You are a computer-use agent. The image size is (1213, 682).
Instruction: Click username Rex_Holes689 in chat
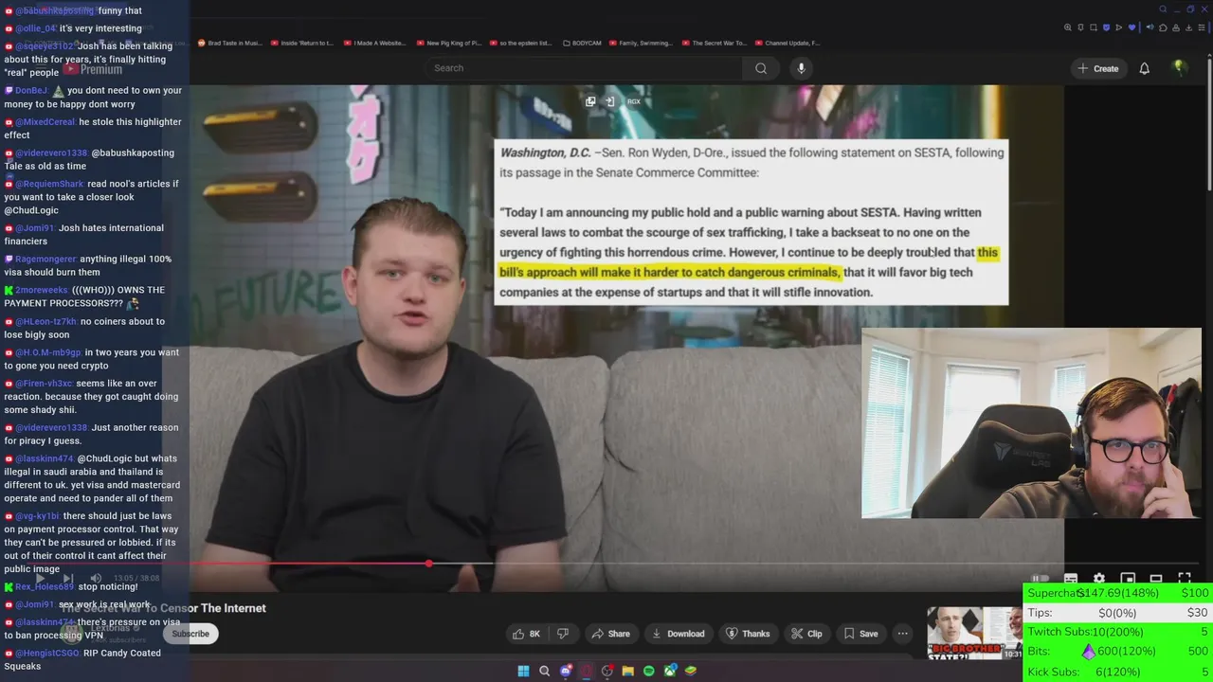45,586
